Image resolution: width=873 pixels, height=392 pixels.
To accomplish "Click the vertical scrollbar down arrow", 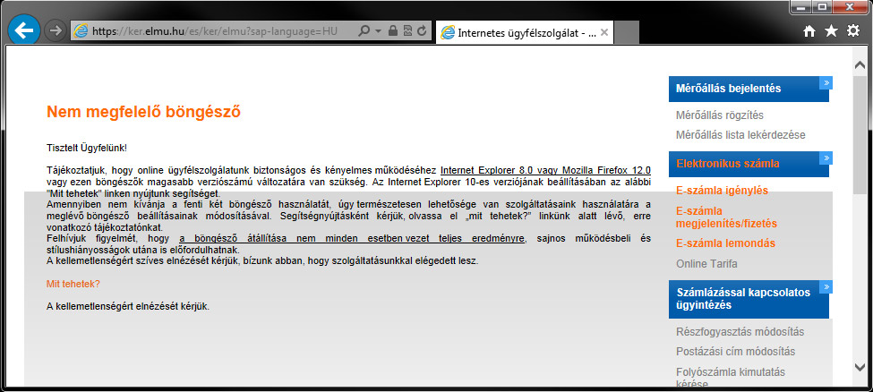I will [x=860, y=366].
